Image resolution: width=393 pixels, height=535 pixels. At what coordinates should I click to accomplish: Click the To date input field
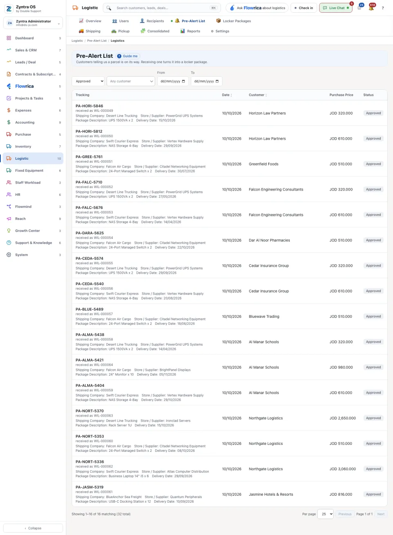tap(206, 81)
